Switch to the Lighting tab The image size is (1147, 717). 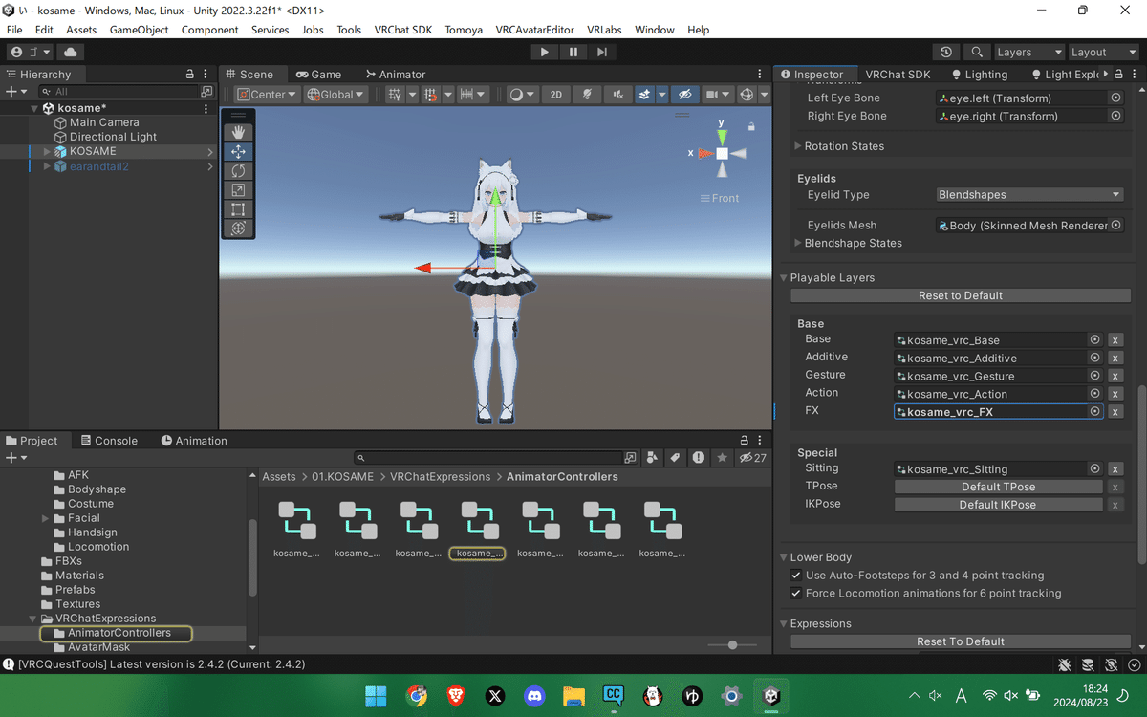point(980,75)
